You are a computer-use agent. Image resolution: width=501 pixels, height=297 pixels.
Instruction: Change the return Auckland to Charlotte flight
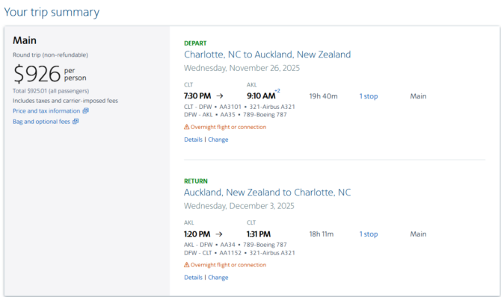pos(218,278)
